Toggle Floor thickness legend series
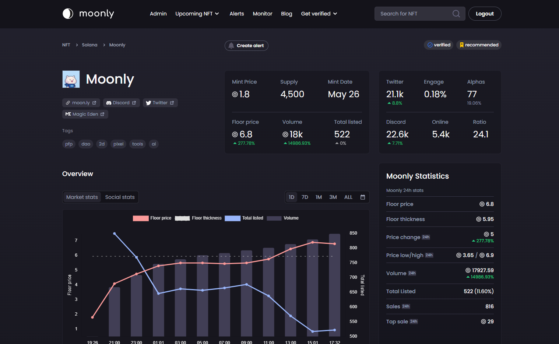This screenshot has height=344, width=559. click(198, 218)
